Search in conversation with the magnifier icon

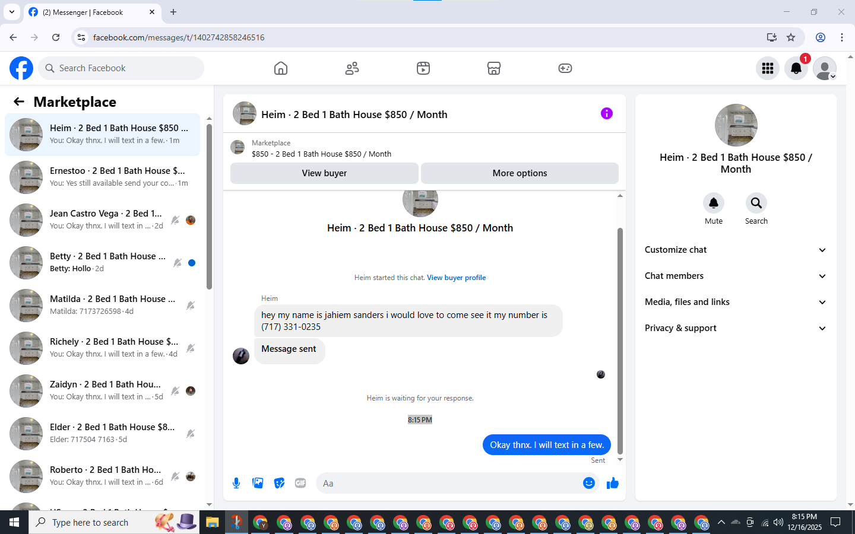click(756, 203)
